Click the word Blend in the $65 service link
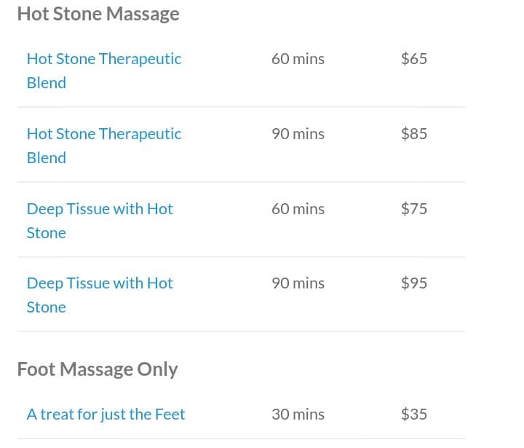Viewport: 524px width, 448px height. tap(47, 83)
